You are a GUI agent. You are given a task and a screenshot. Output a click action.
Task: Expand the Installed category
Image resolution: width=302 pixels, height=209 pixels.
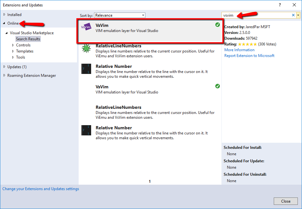(4, 15)
